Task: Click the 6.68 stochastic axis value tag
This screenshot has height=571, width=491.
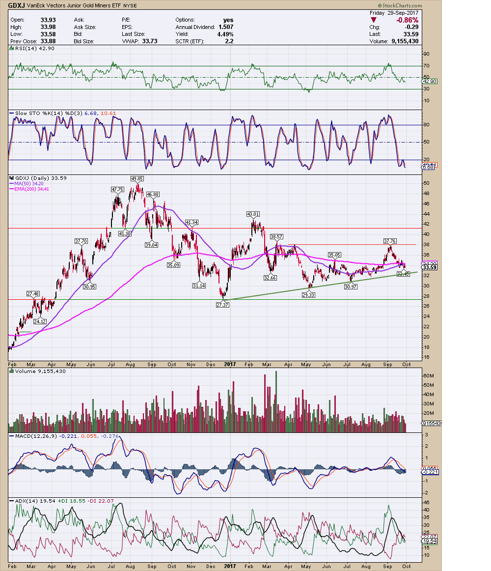Action: [x=428, y=168]
